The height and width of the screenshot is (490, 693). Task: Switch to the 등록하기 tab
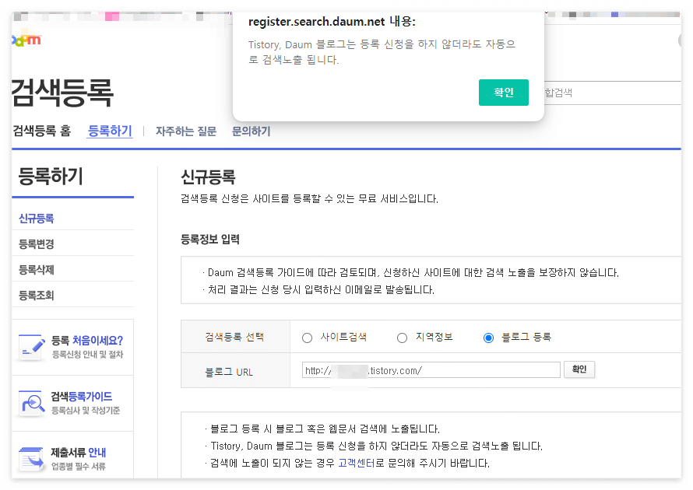(109, 130)
